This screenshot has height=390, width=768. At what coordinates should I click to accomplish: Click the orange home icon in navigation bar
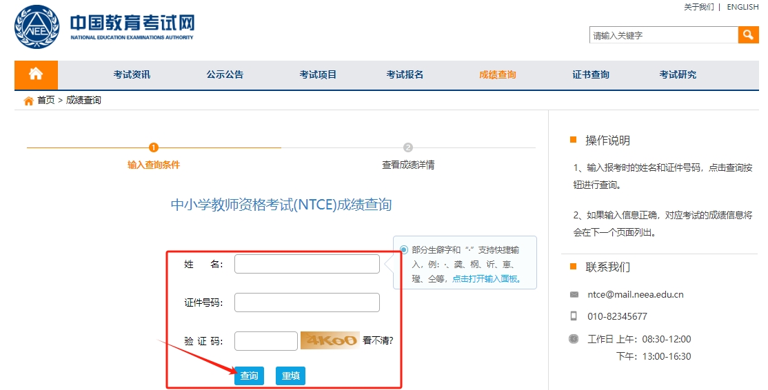(x=36, y=74)
